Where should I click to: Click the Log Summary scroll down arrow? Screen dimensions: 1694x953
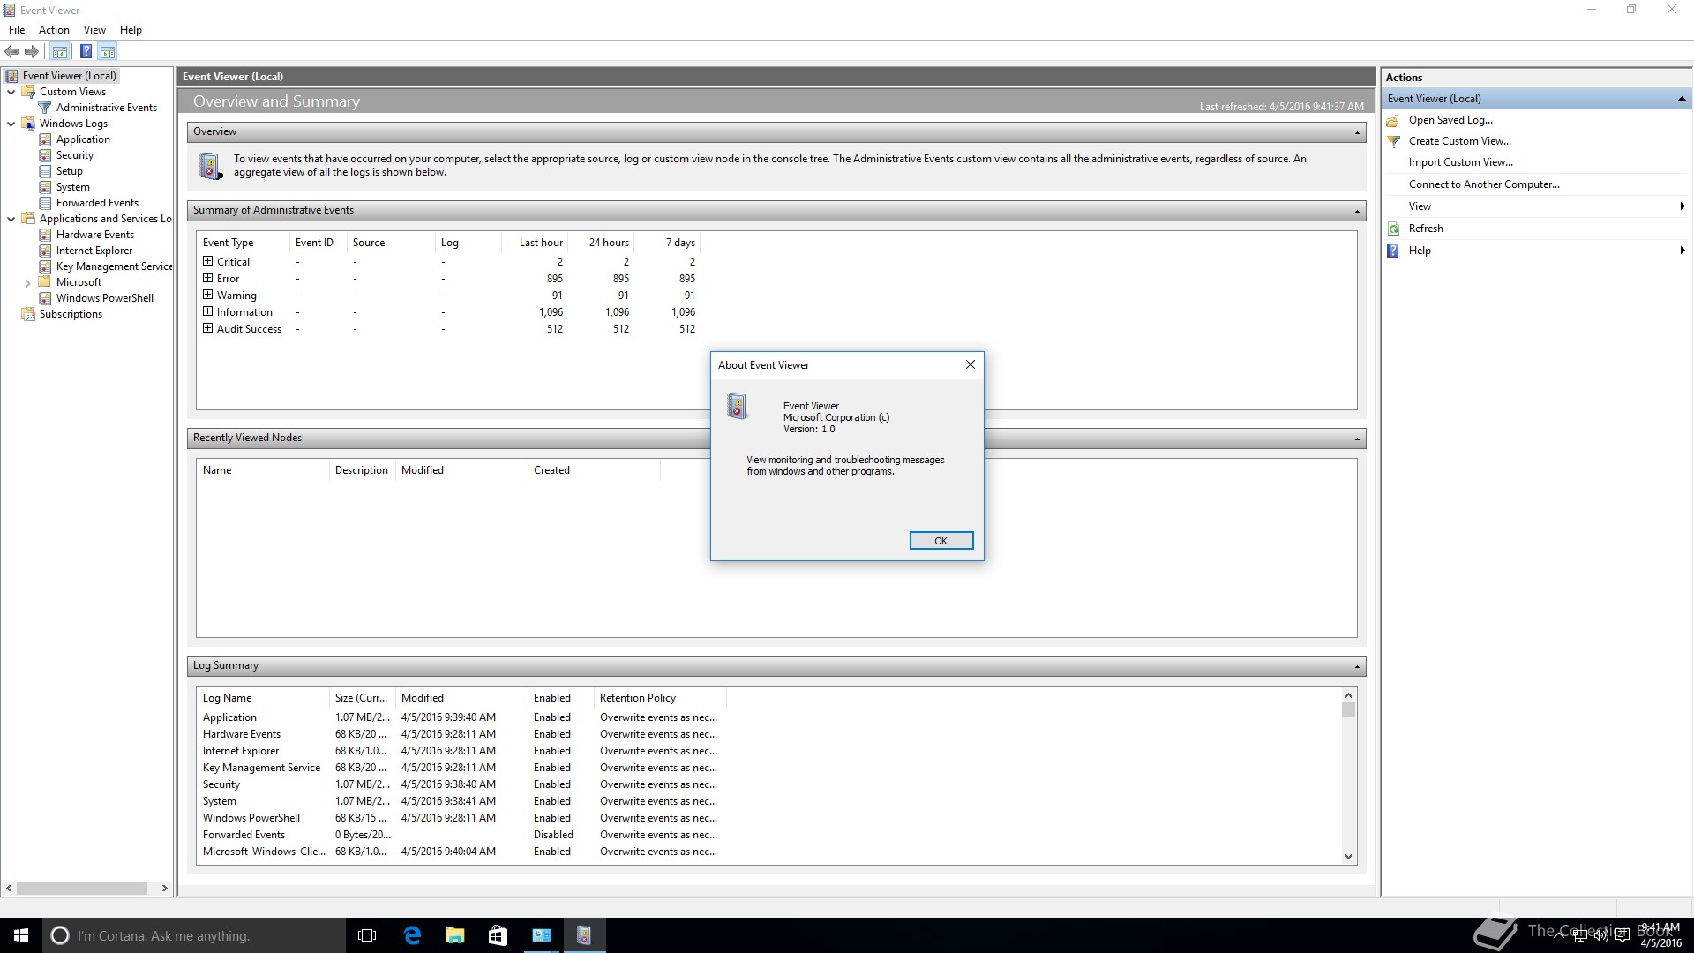click(x=1348, y=856)
